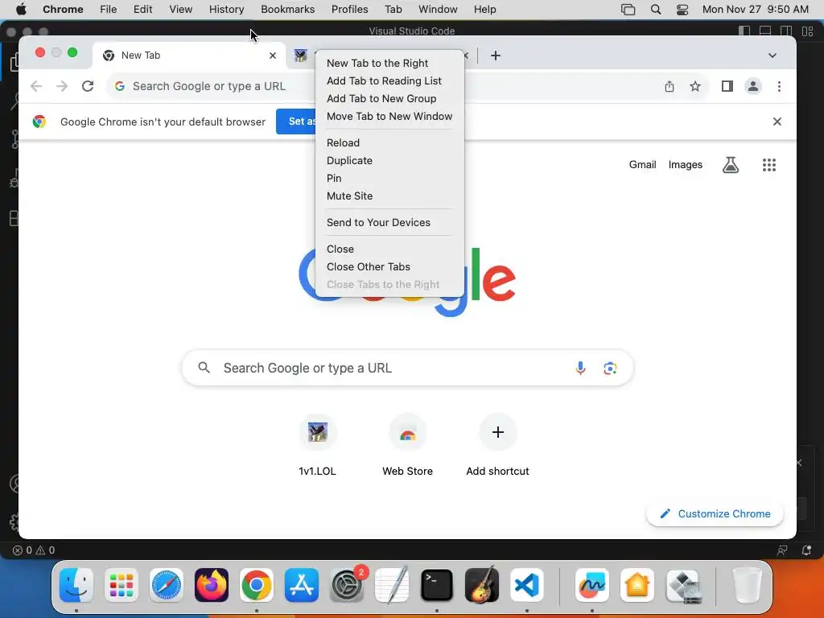The image size is (824, 618).
Task: Open the Profiles menu in menu bar
Action: [x=349, y=10]
